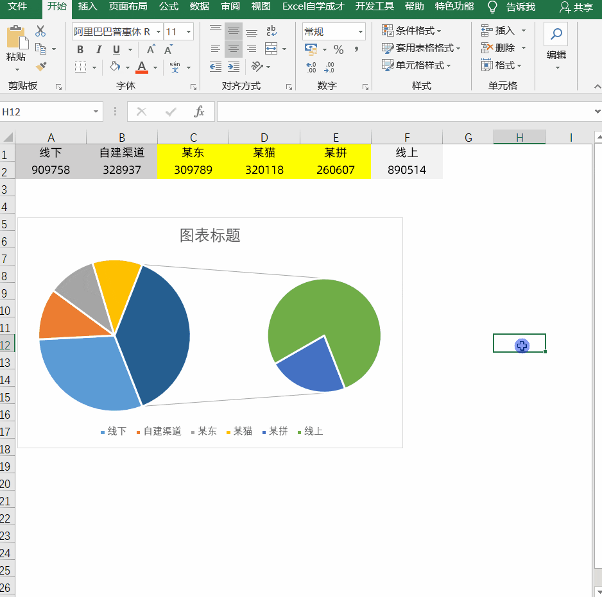Screen dimensions: 602x597
Task: Click merge and center icon
Action: coord(271,49)
